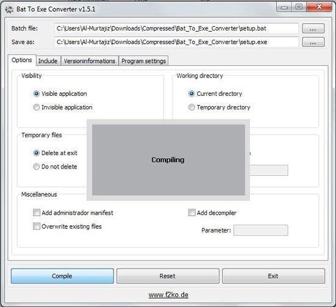Click the Exit button
The width and height of the screenshot is (336, 307).
pos(274,276)
